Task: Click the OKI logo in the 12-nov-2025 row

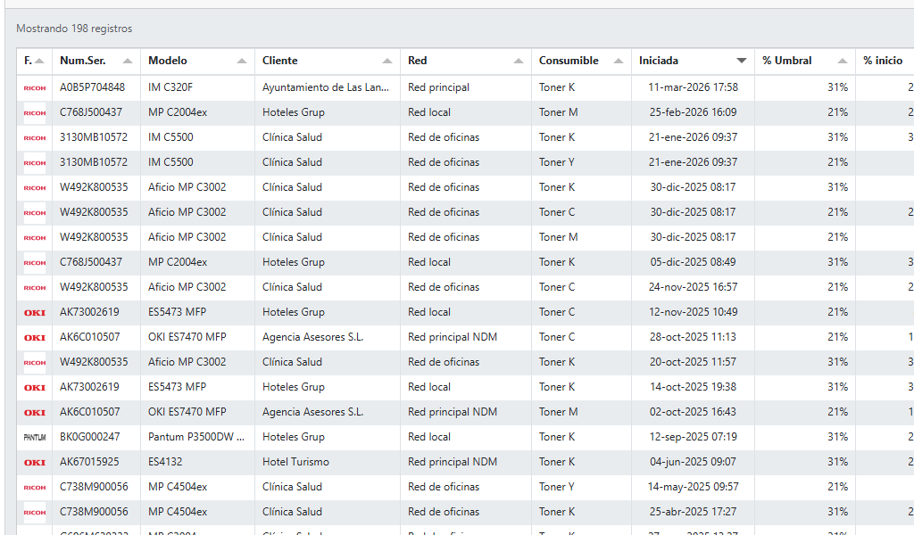Action: pos(35,313)
